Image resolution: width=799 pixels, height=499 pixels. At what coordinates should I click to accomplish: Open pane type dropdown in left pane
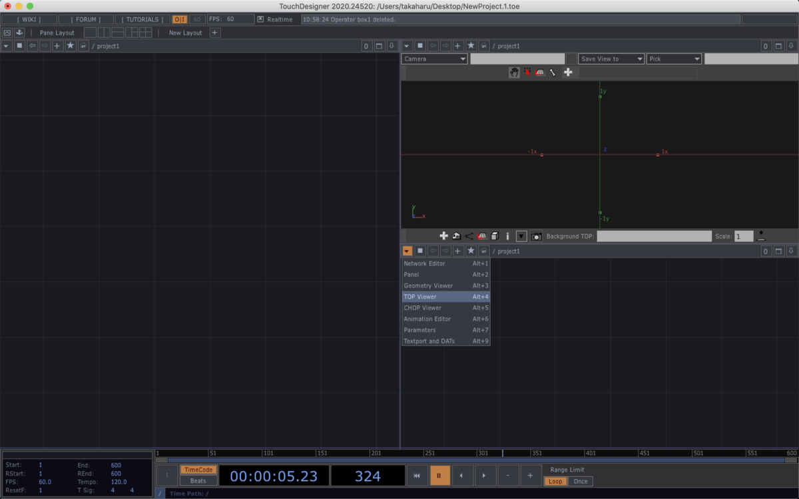point(7,46)
